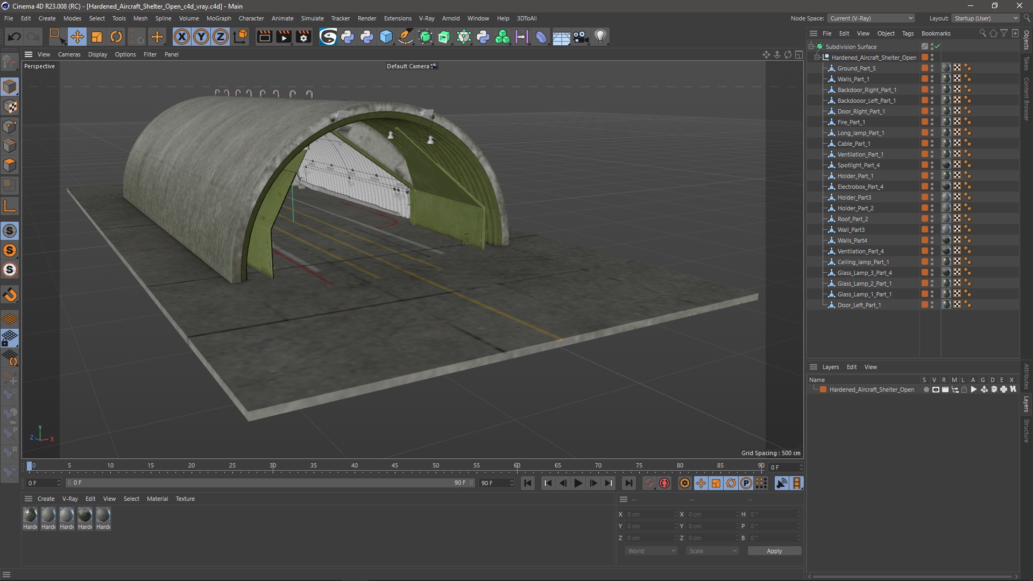The width and height of the screenshot is (1033, 581).
Task: Toggle the layer solo dot
Action: click(x=925, y=389)
